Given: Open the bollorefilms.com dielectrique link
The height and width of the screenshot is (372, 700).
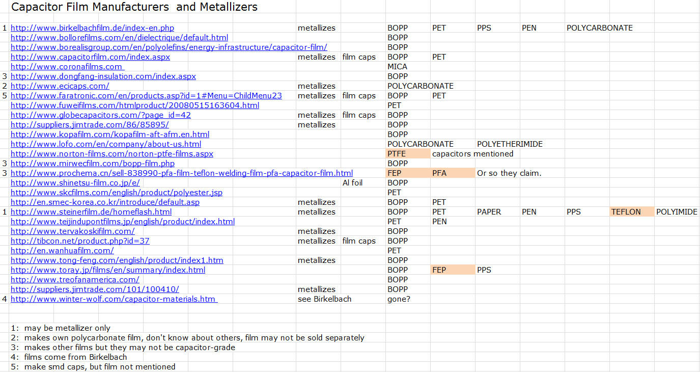Looking at the screenshot, I should 119,38.
